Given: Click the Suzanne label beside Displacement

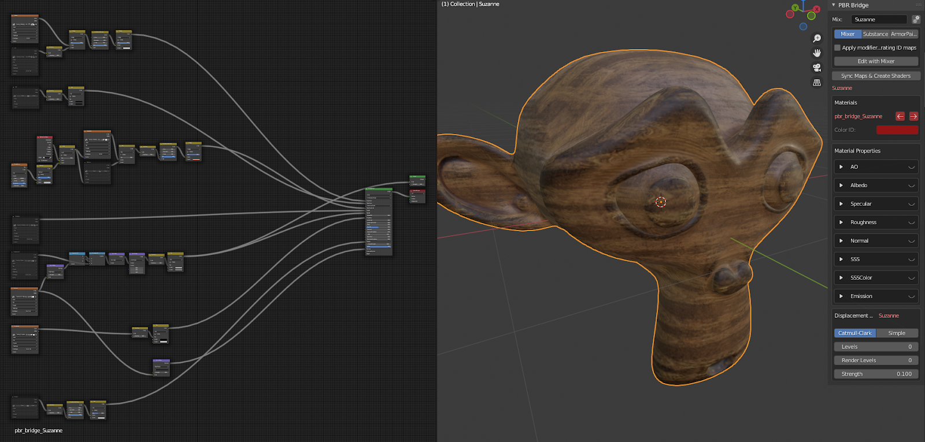Looking at the screenshot, I should (x=889, y=316).
